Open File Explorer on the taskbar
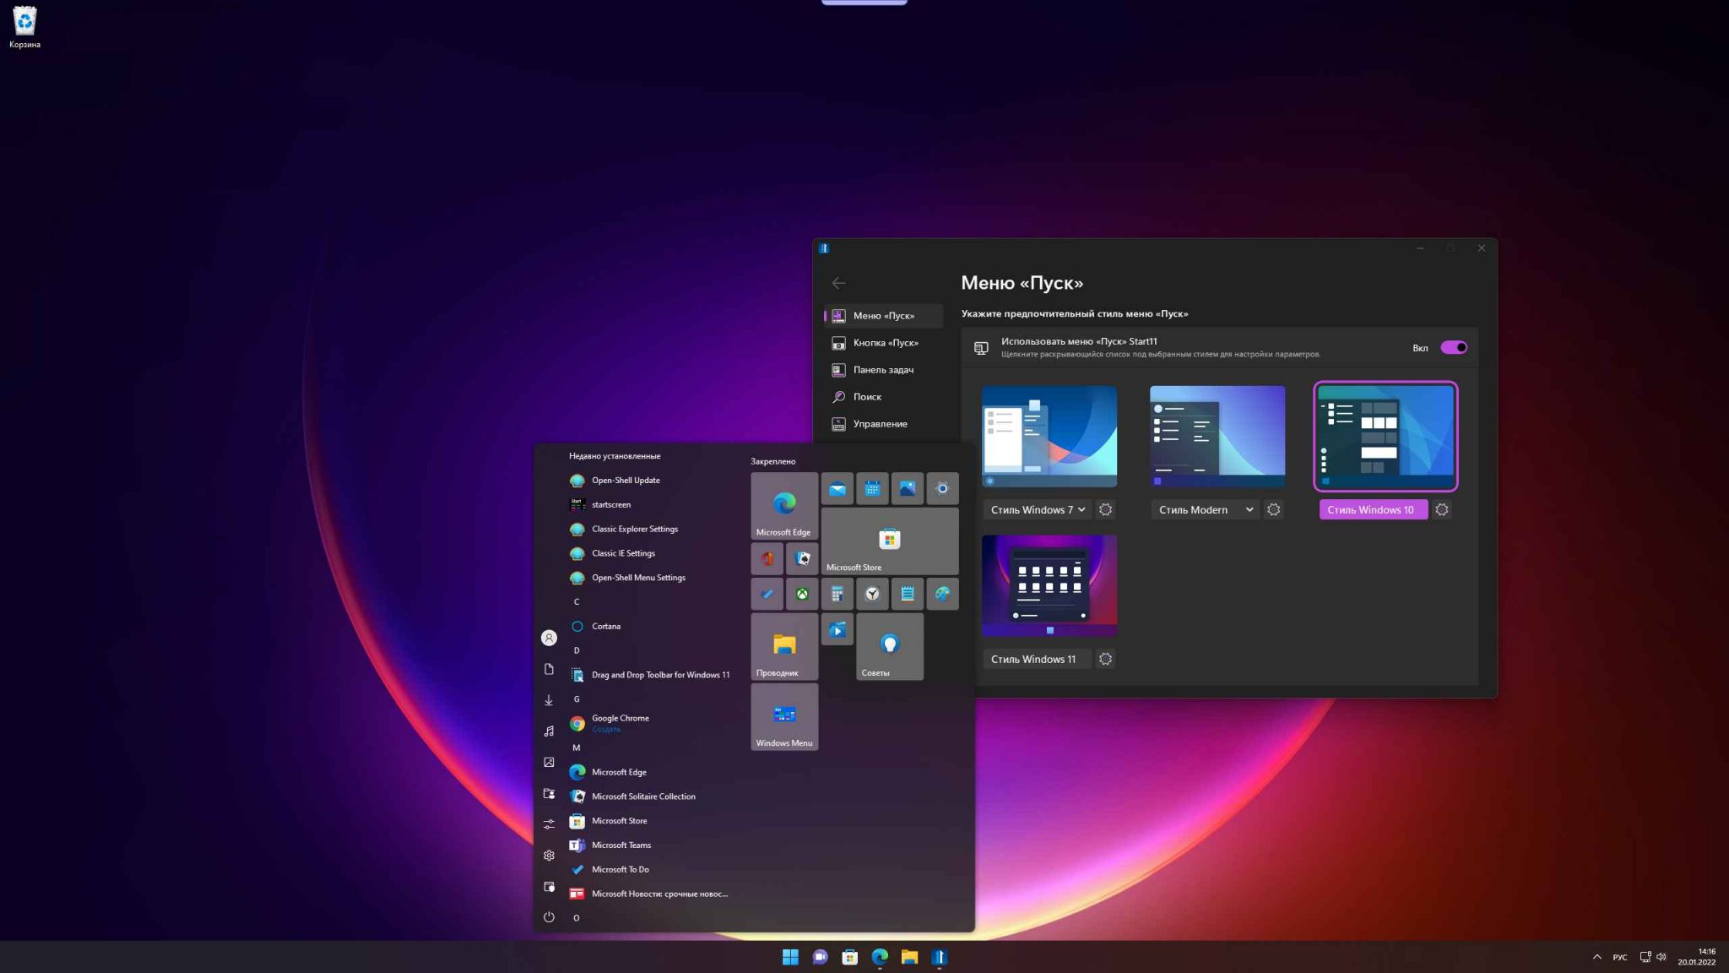 click(909, 957)
